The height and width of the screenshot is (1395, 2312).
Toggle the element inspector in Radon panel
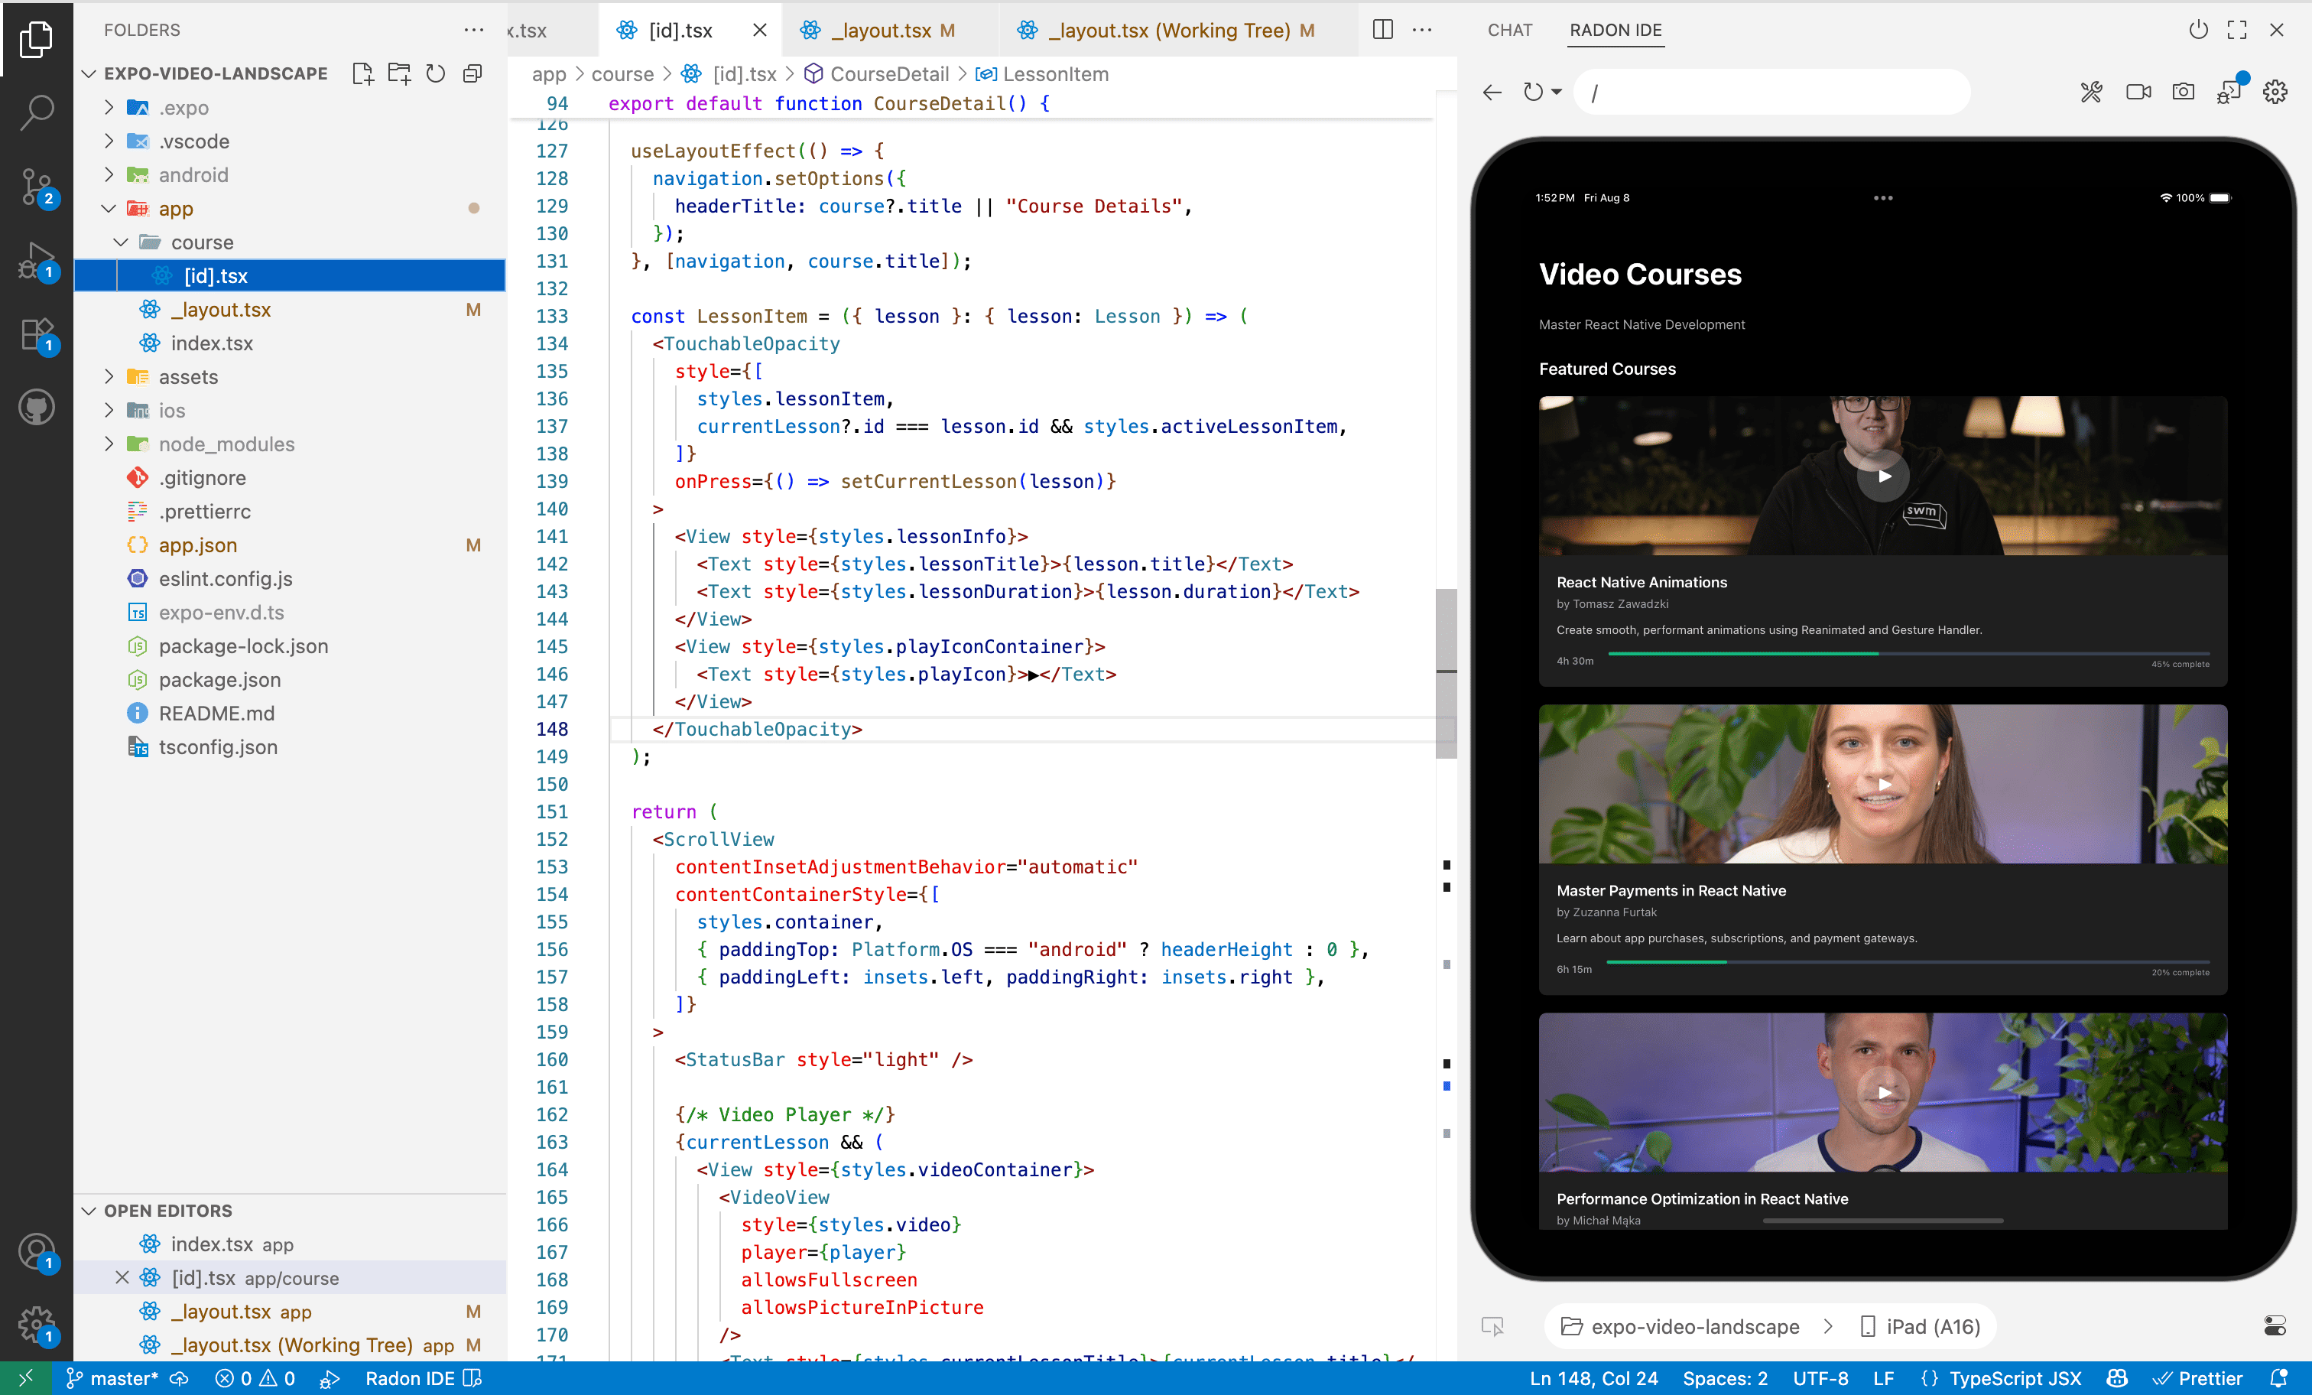1492,1325
